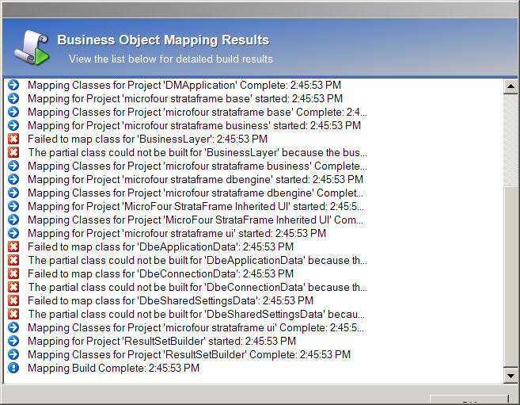Select the 'DbeConnectionData' partial class error text
This screenshot has height=405, width=520.
pyautogui.click(x=197, y=287)
